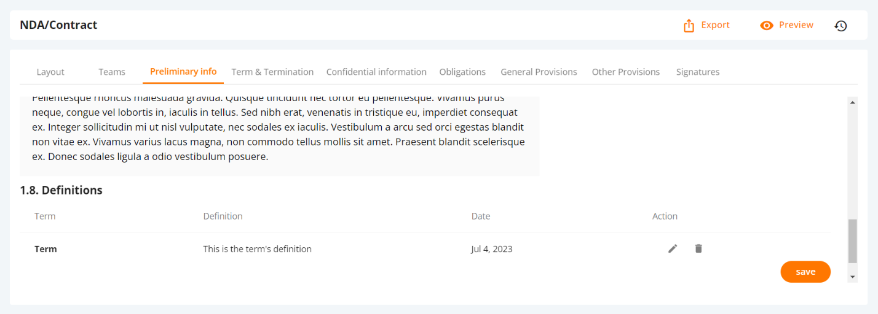
Task: Open the Confidential information tab
Action: click(376, 72)
